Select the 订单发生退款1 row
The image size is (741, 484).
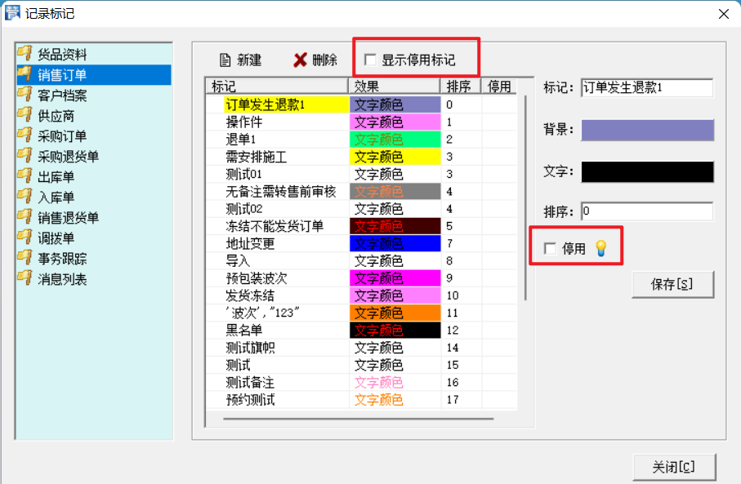[362, 104]
